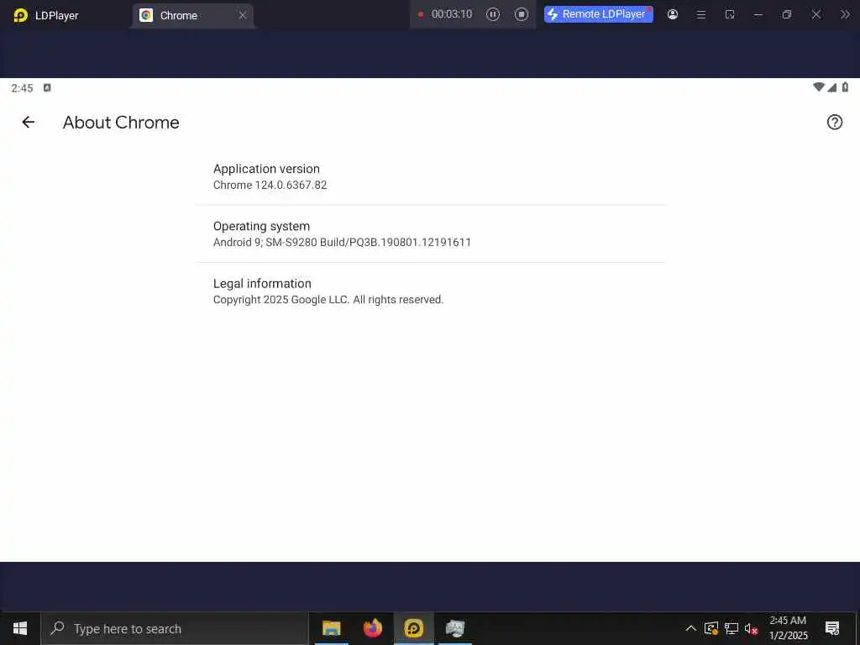The height and width of the screenshot is (645, 860).
Task: Open the Windows Start menu
Action: point(20,628)
